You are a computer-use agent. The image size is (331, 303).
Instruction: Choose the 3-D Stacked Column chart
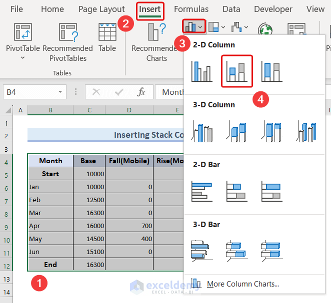click(x=237, y=131)
